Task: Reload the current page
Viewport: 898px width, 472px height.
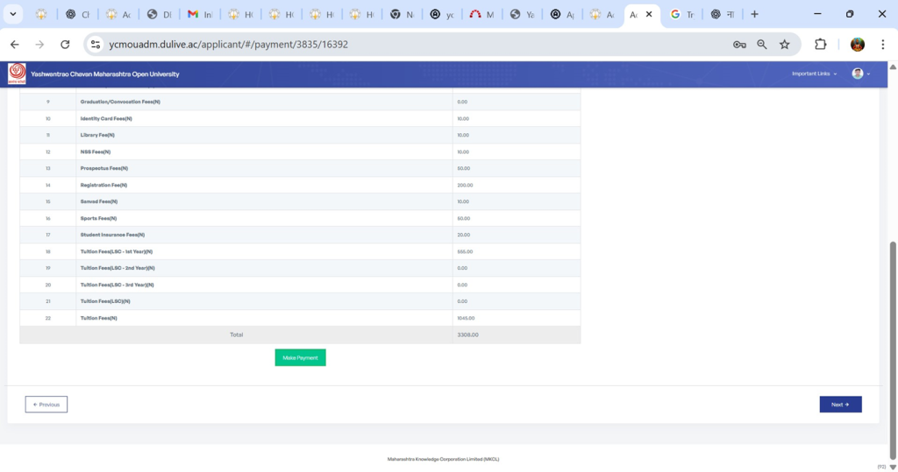Action: click(x=65, y=45)
